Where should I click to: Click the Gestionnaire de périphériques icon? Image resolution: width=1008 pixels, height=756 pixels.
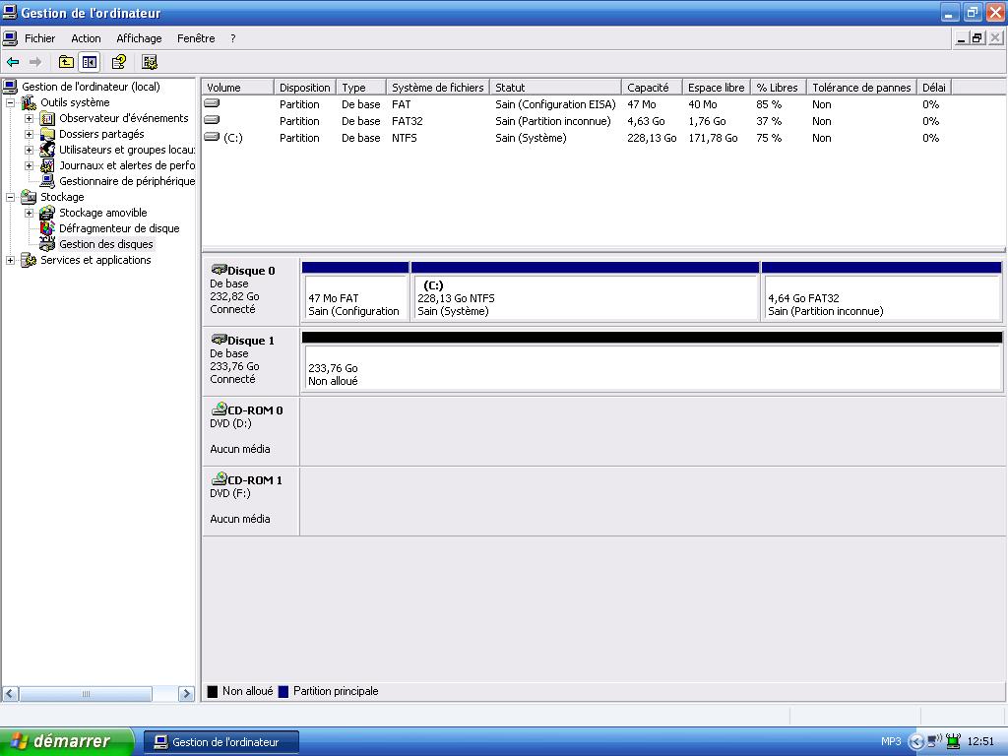coord(47,181)
